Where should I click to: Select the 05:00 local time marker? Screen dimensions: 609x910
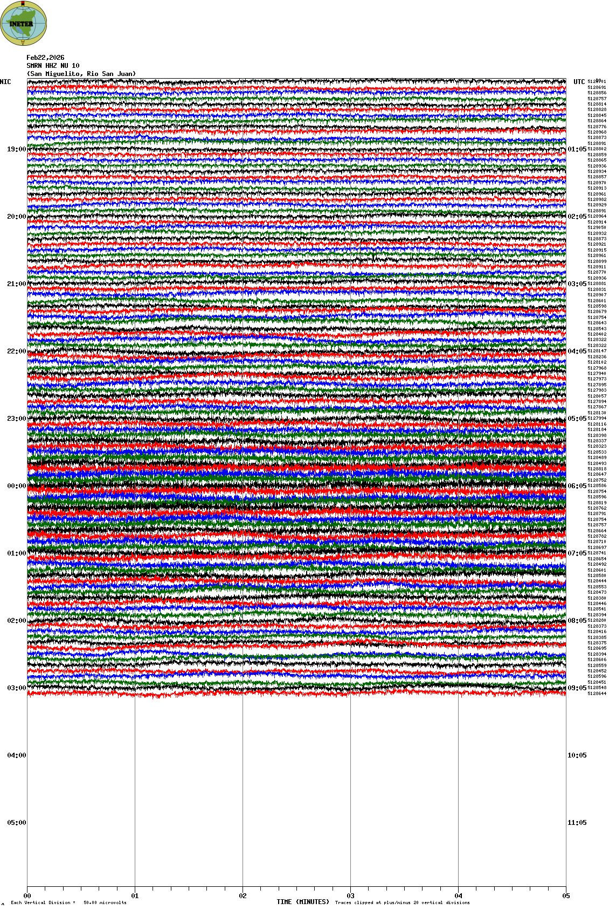coord(16,823)
